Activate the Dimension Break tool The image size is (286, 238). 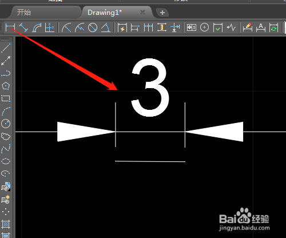click(175, 27)
